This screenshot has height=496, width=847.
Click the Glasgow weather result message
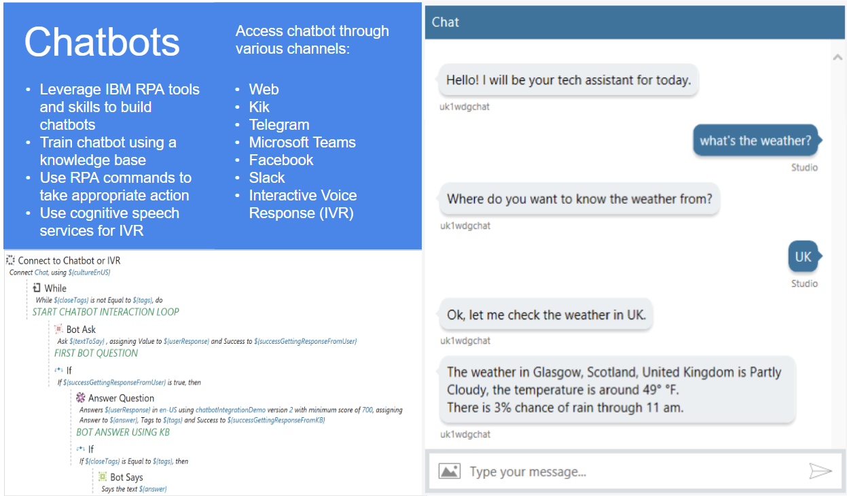click(x=615, y=390)
